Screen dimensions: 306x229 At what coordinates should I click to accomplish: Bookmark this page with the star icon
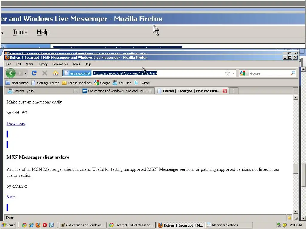(x=227, y=73)
